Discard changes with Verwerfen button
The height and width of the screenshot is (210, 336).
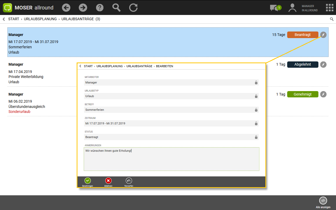pyautogui.click(x=129, y=181)
